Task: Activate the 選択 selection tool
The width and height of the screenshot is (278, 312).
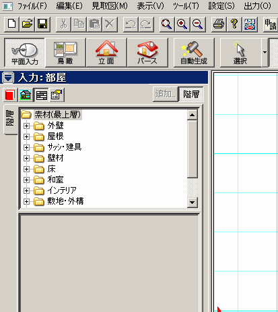Action: coord(240,53)
